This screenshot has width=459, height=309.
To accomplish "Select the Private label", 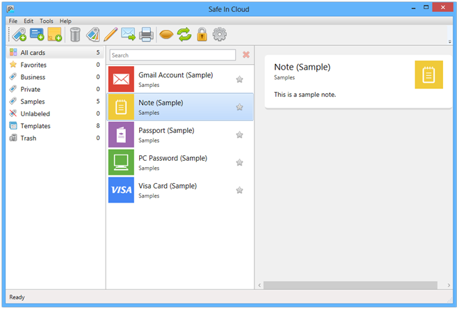I will [x=55, y=89].
